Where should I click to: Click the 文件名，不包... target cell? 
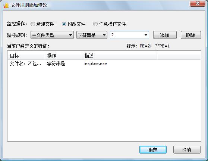pos(25,64)
